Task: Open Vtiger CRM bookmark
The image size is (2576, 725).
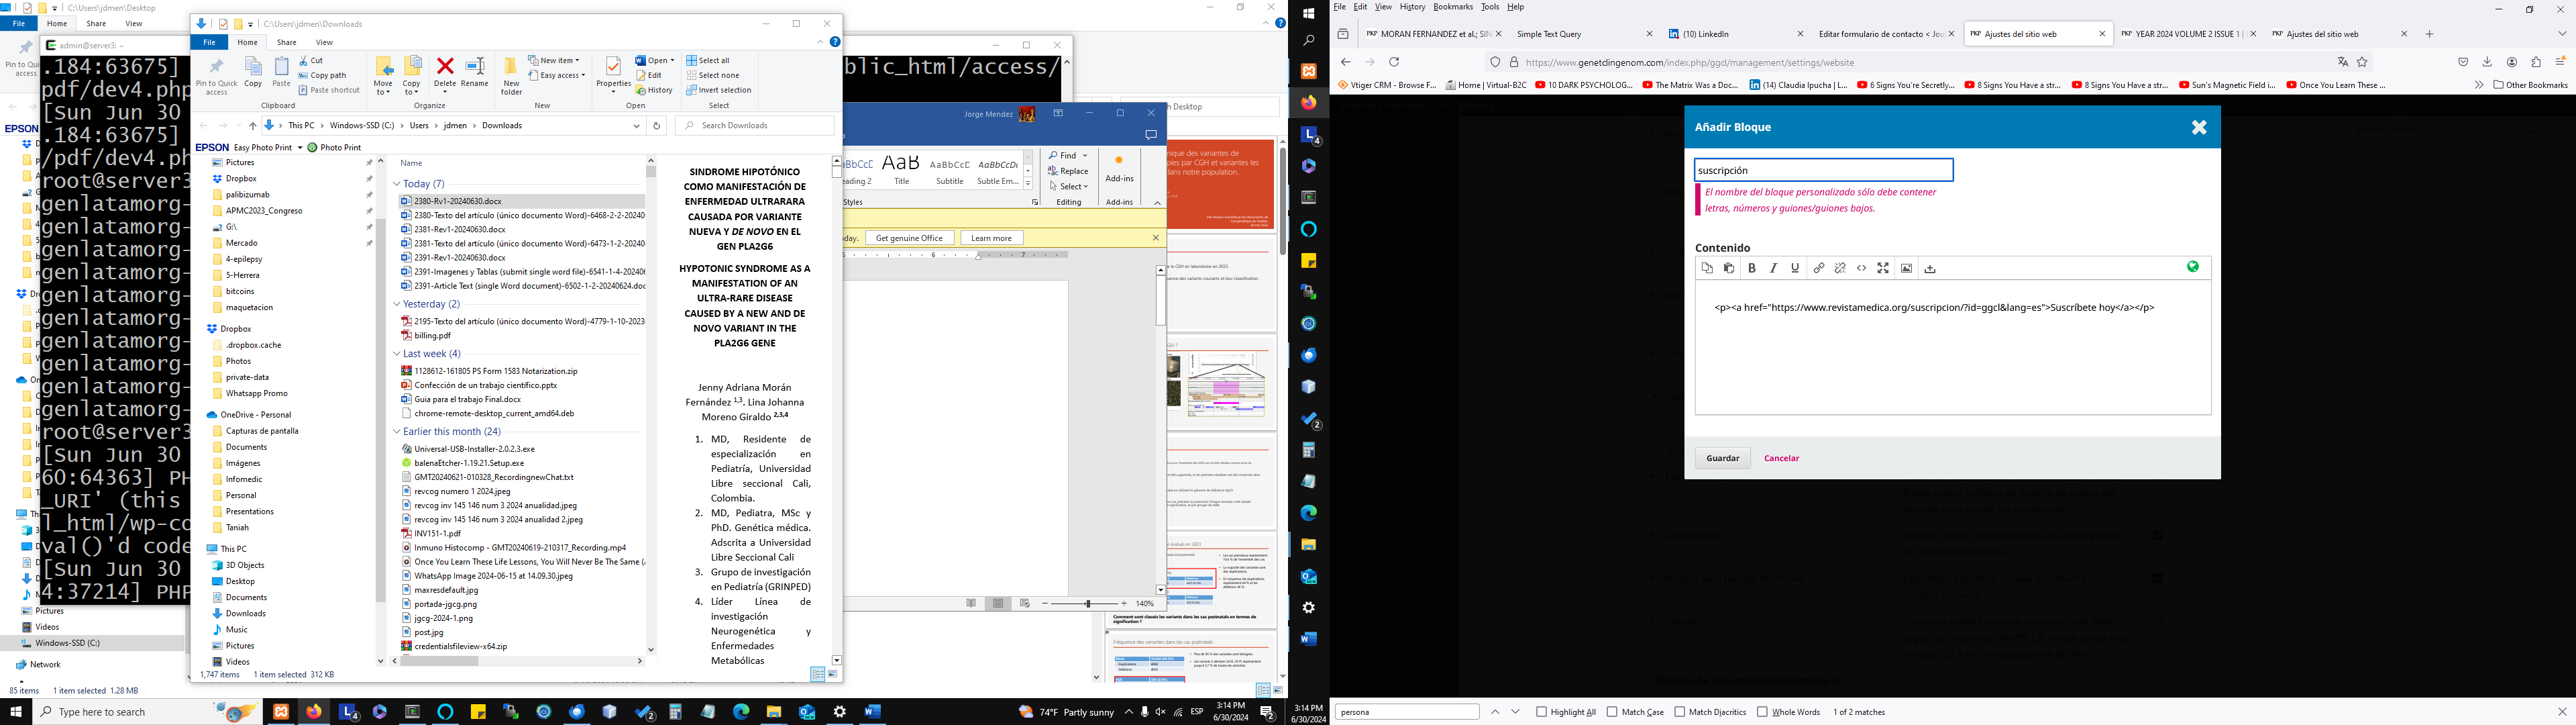Action: click(x=1387, y=85)
